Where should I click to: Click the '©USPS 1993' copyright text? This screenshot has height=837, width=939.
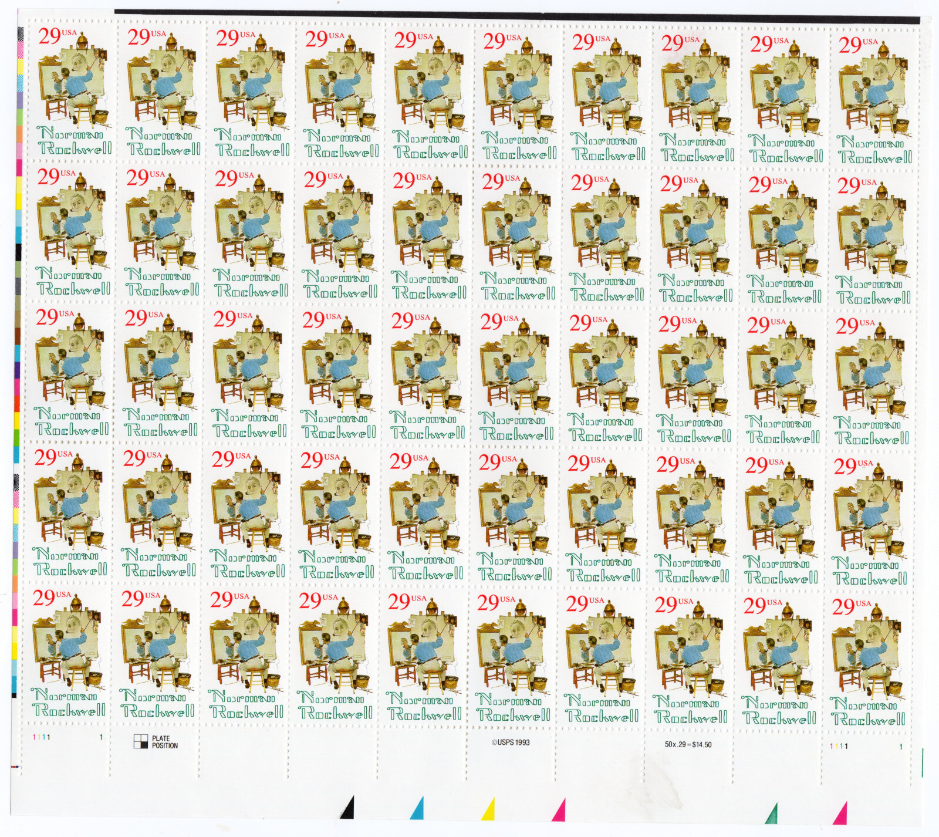[x=511, y=743]
